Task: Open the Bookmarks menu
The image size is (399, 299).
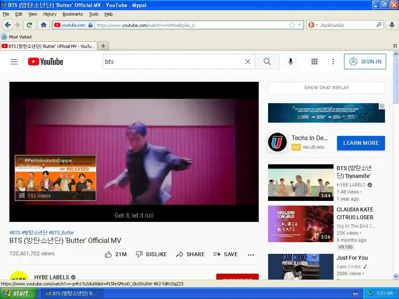Action: [73, 14]
